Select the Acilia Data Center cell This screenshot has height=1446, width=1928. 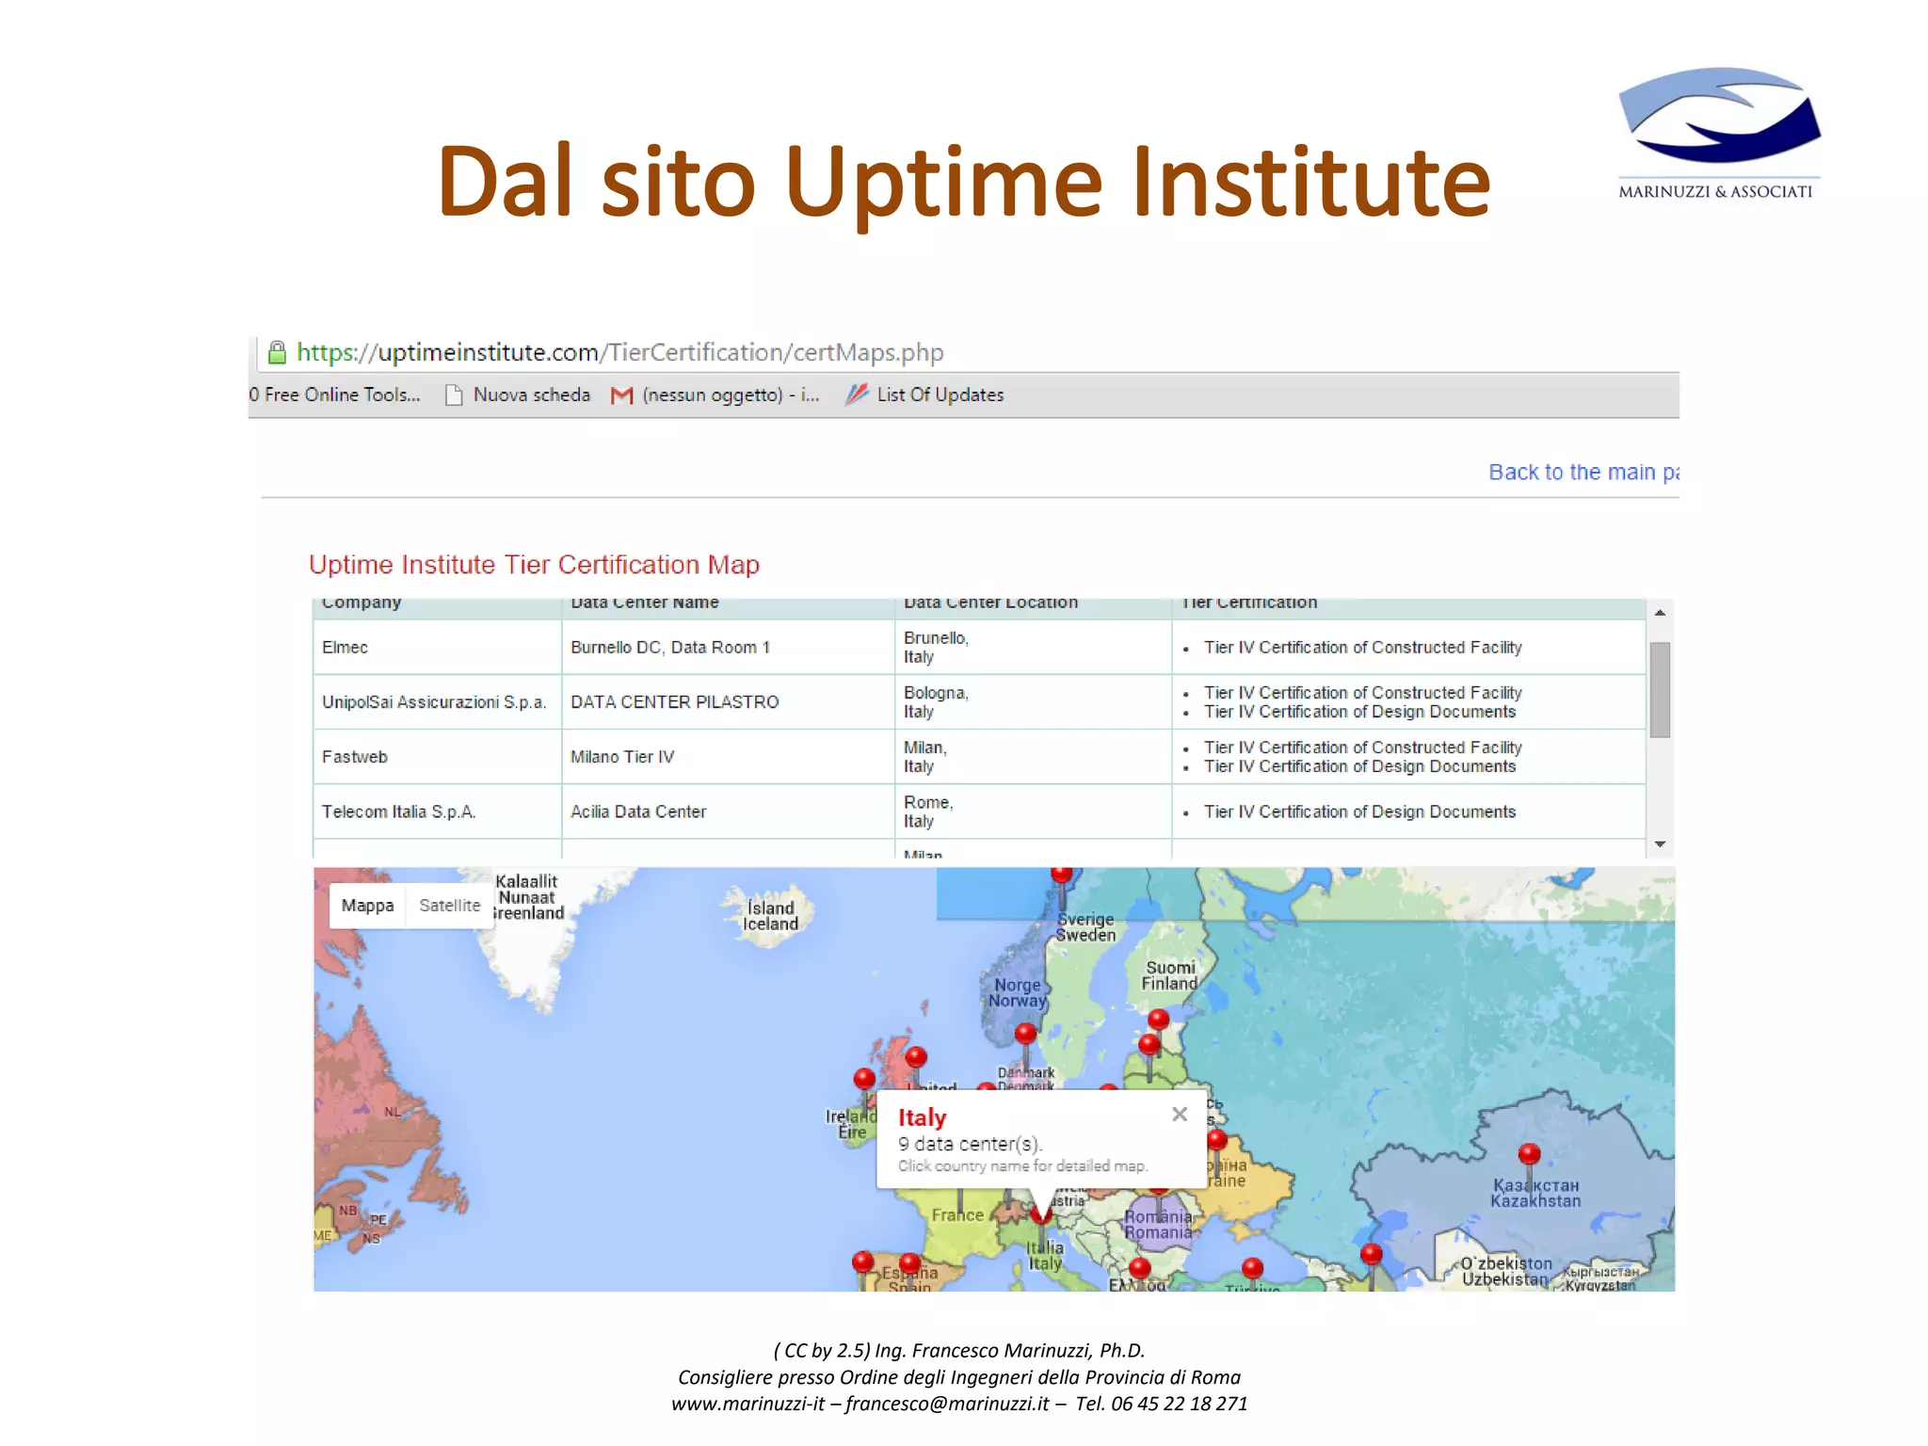pos(729,811)
